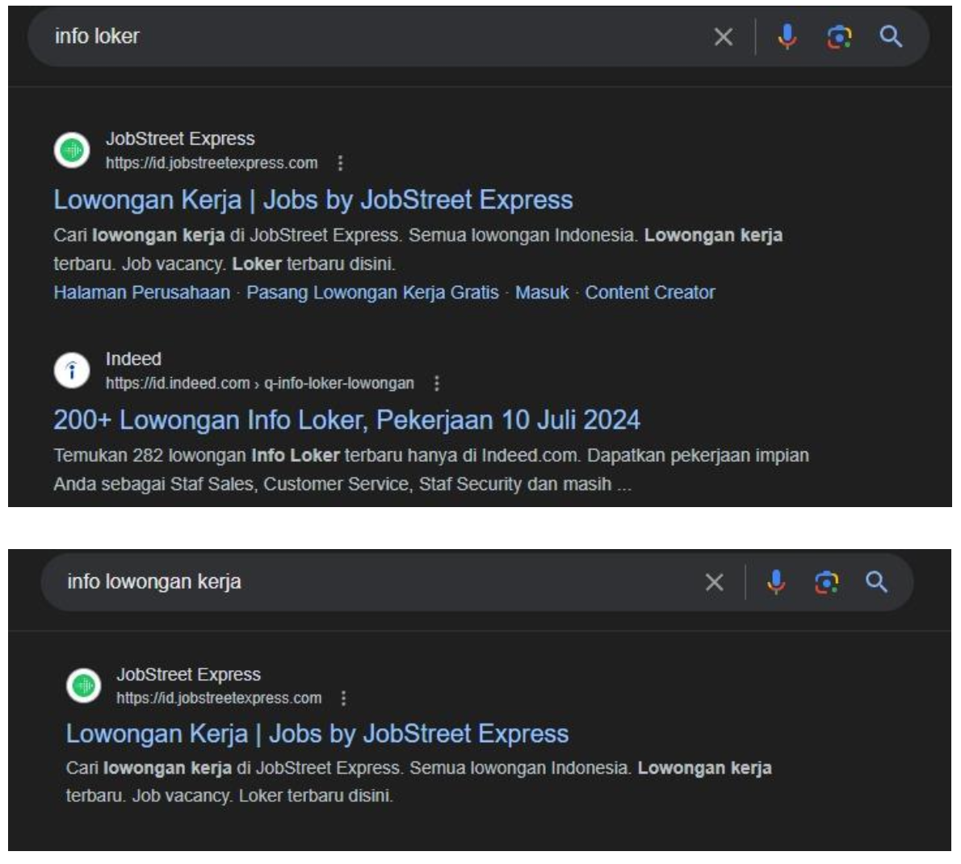Open Google Lens in 'info lowongan kerja' bar

[x=826, y=582]
